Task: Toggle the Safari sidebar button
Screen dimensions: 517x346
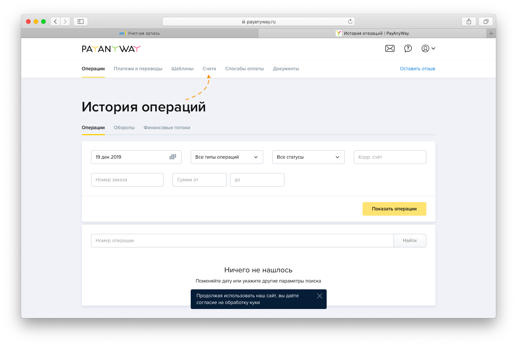Action: tap(80, 22)
